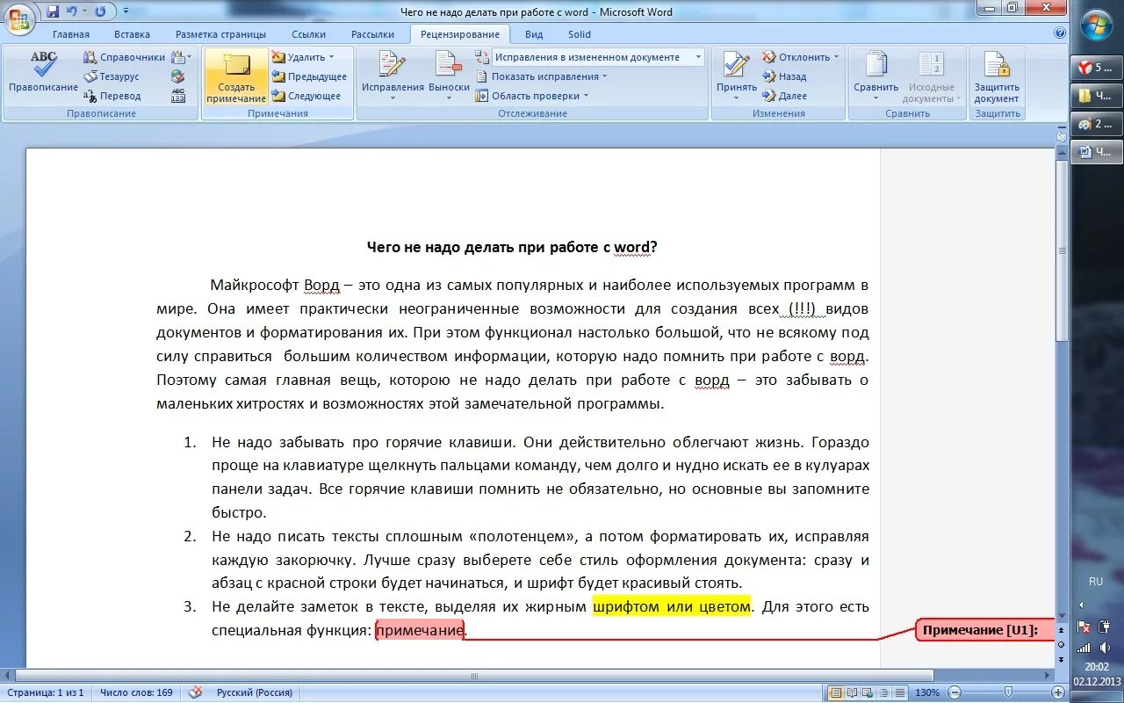
Task: Redo action in Quick Access toolbar
Action: tap(100, 11)
